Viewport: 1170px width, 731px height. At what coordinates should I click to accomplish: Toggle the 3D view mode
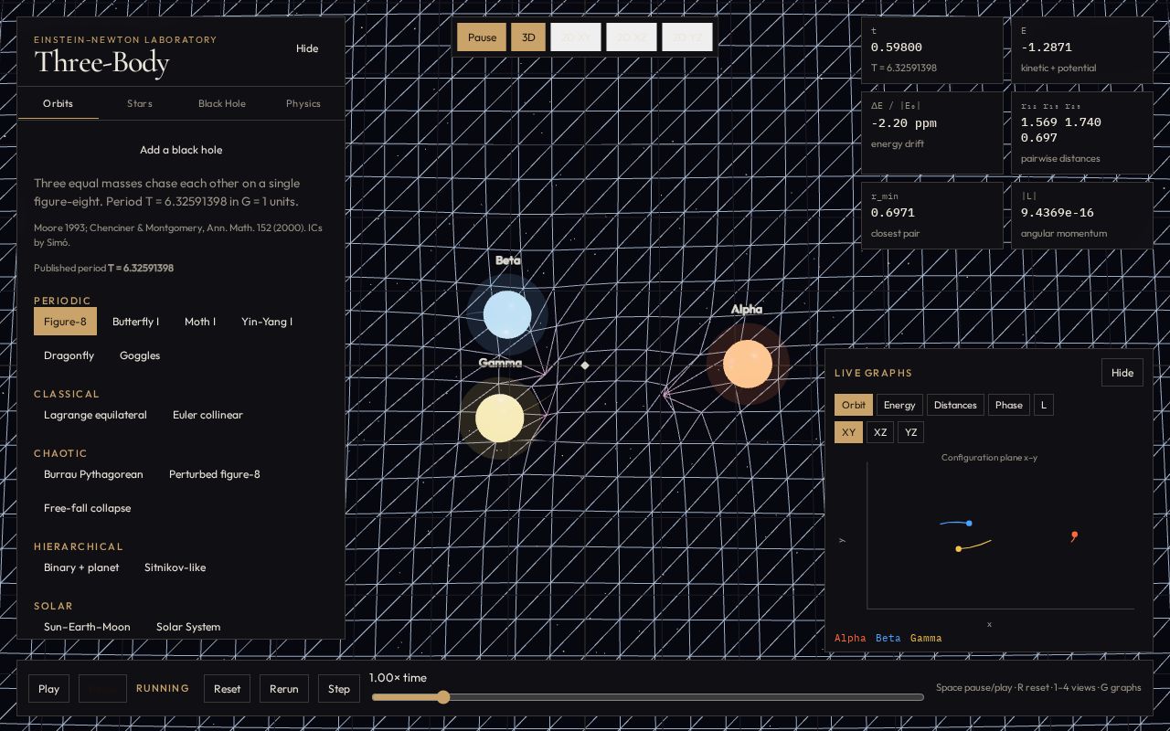click(x=528, y=37)
